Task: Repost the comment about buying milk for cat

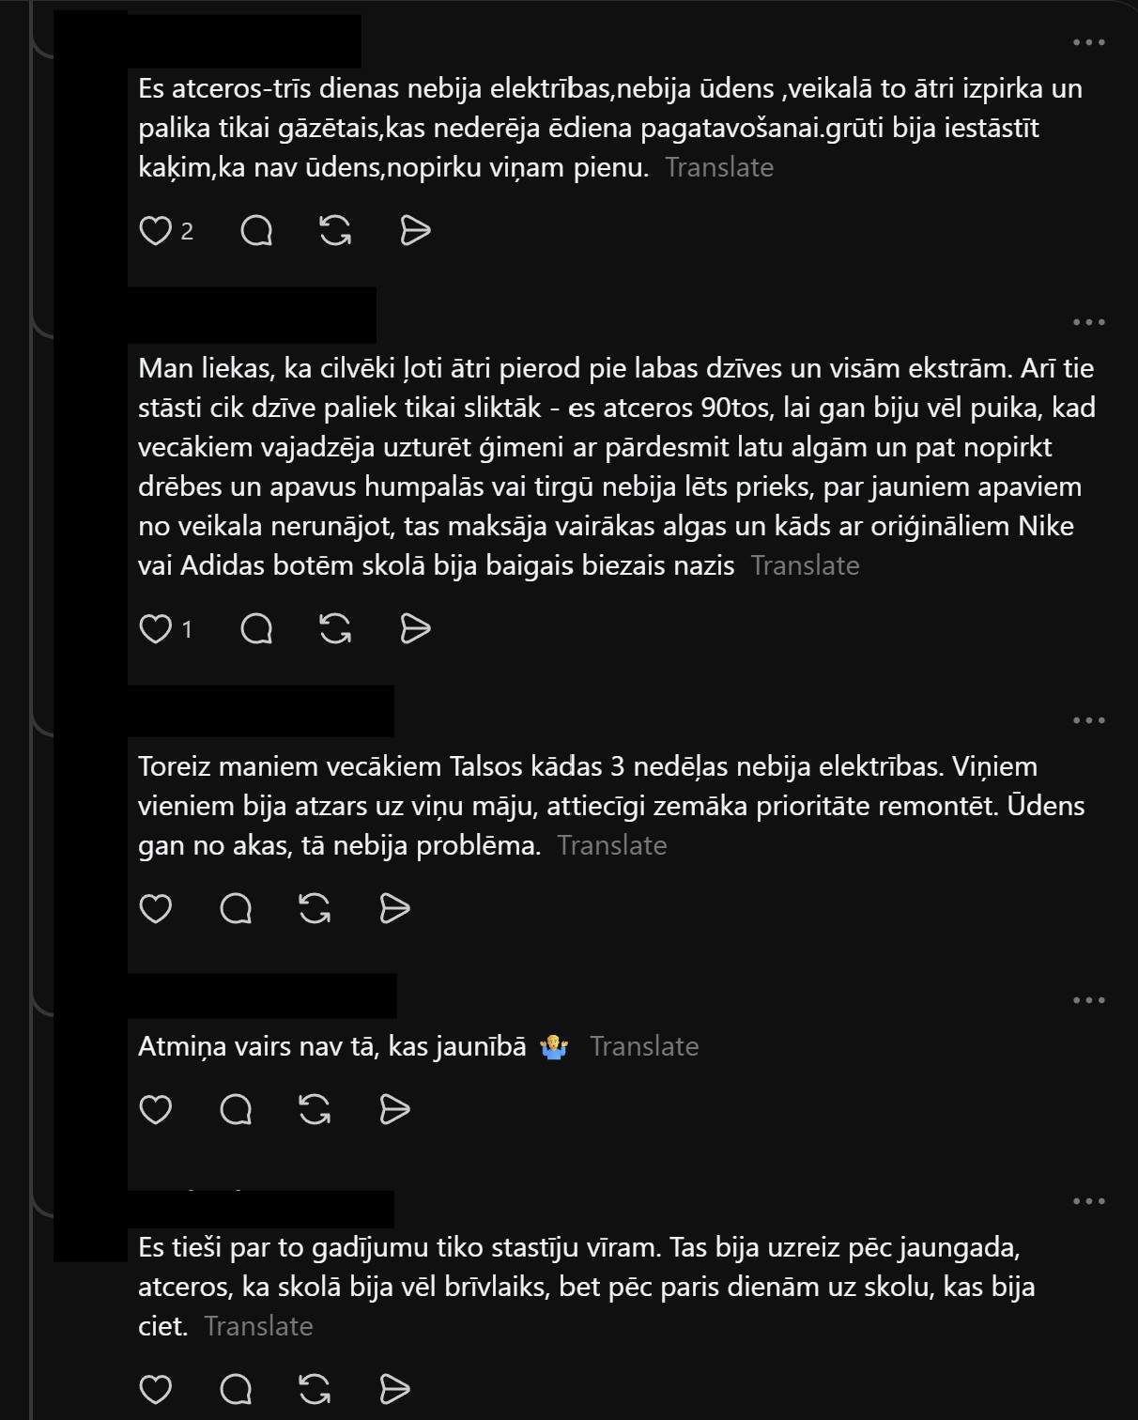Action: 335,230
